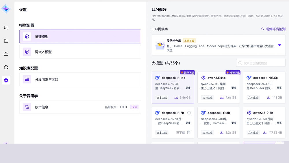This screenshot has height=163, width=289.
Task: Select the deepseek-r1:7b radio button
Action: click(189, 113)
